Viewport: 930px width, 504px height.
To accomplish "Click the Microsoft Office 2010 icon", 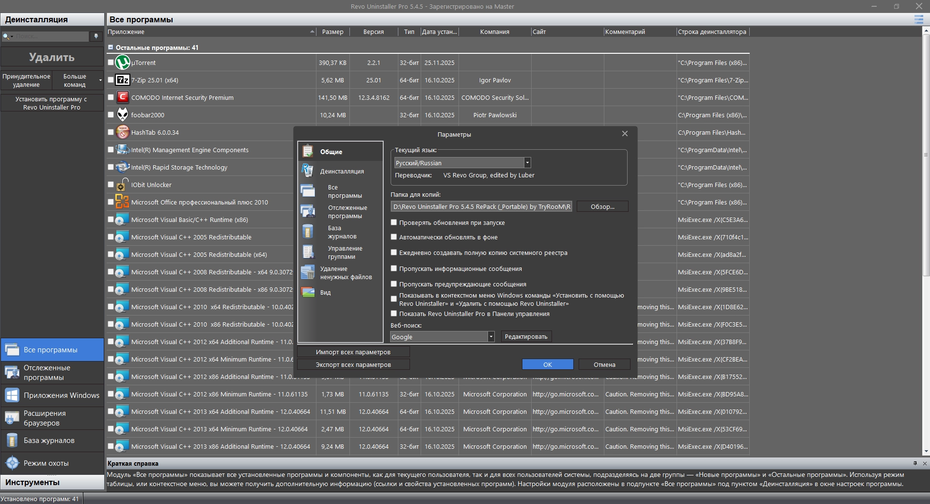I will click(x=123, y=202).
